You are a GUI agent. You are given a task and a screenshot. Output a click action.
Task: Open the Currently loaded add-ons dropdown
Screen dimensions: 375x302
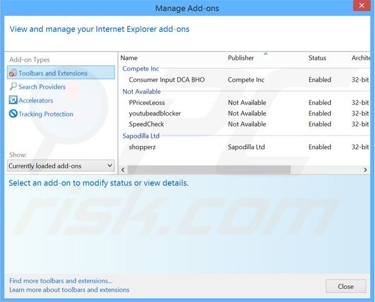61,166
